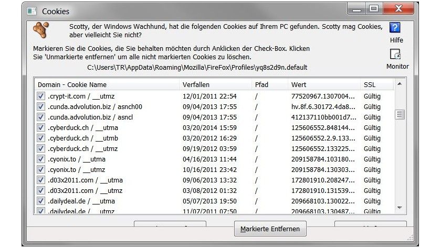Minimize the Cookies window

(356, 9)
